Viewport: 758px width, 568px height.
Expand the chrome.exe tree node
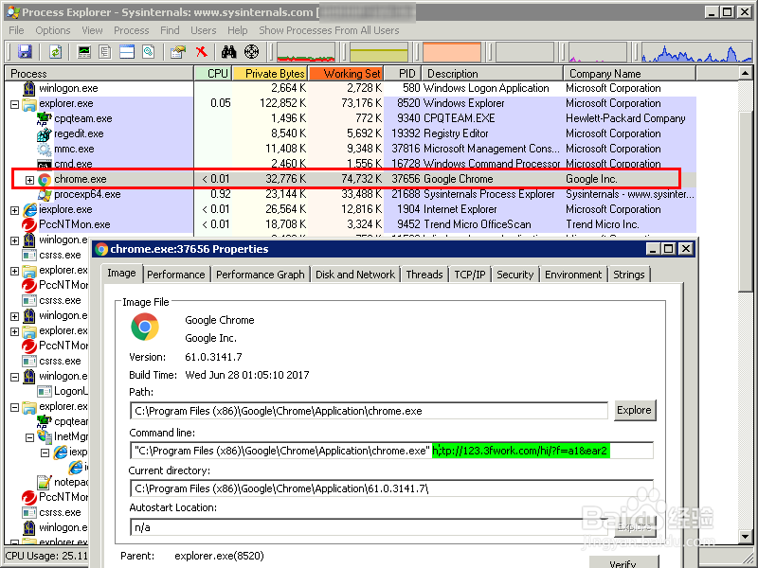coord(29,180)
